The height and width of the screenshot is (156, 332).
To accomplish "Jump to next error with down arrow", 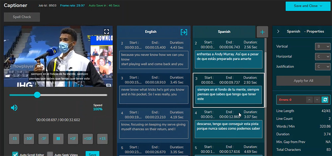I will pos(317,100).
